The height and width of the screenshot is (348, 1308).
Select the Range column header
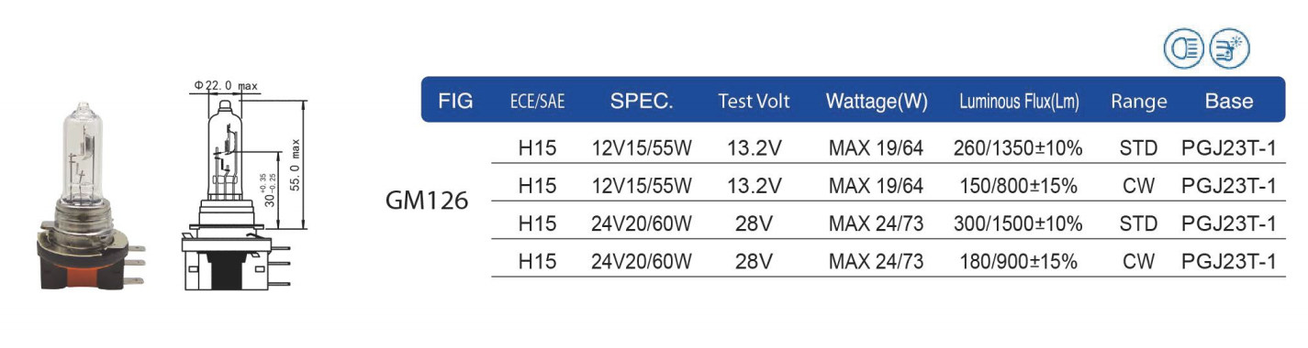1138,102
